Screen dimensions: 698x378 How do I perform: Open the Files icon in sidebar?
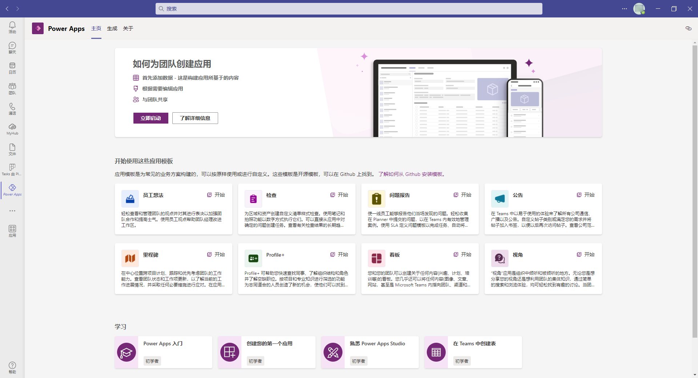[x=12, y=149]
